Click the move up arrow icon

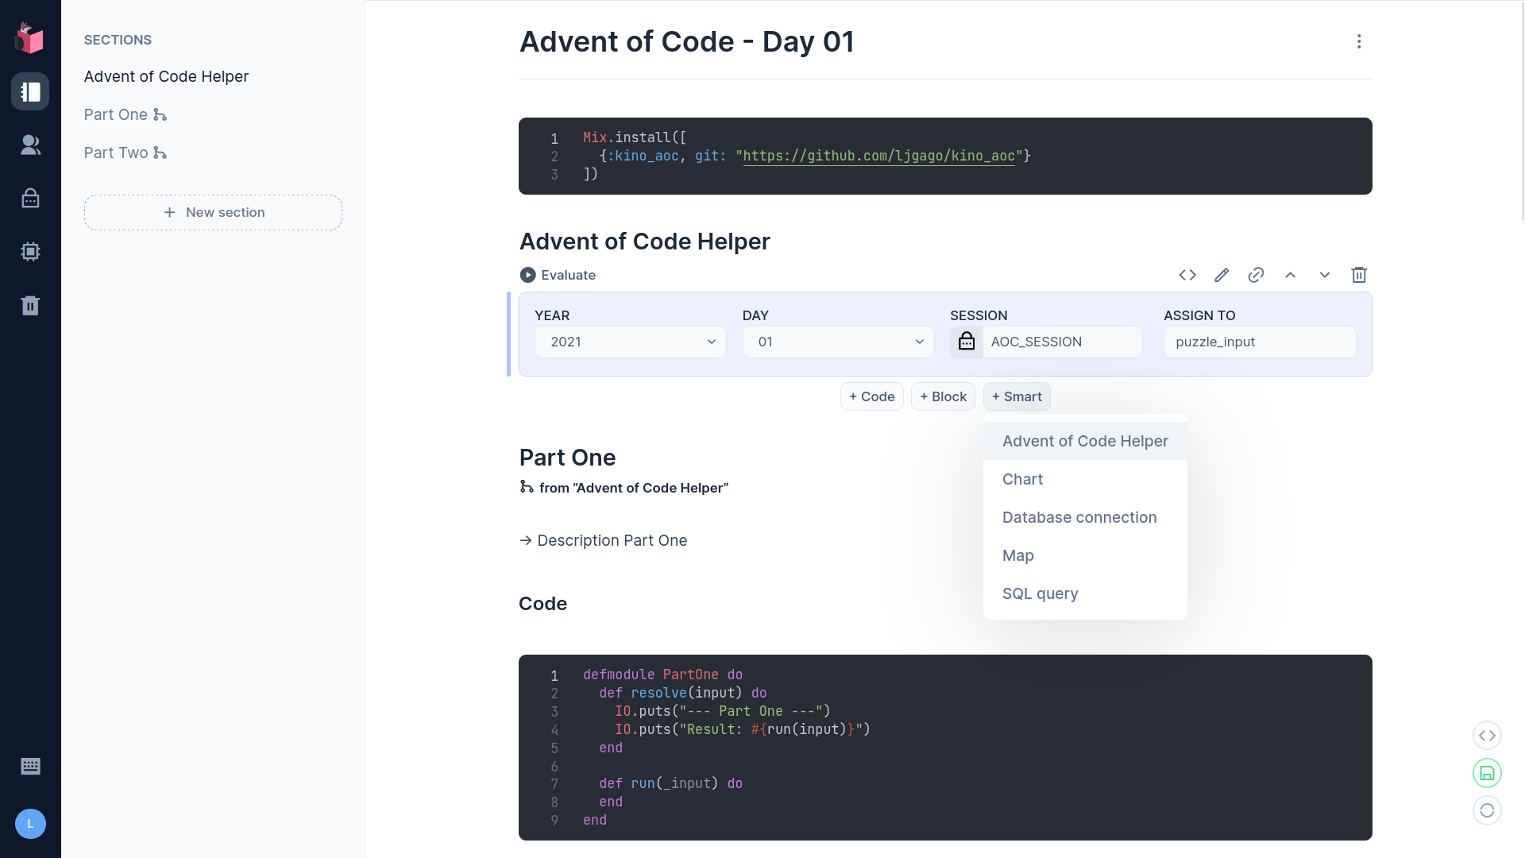pos(1291,274)
